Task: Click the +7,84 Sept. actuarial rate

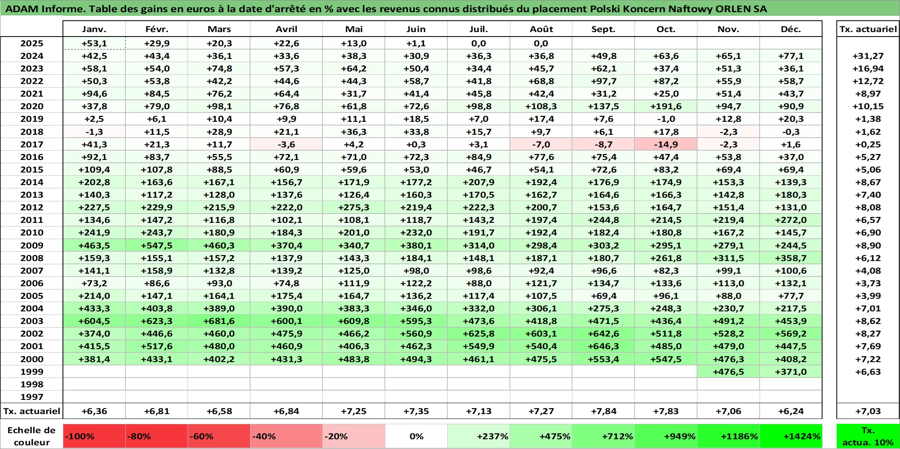Action: (x=603, y=411)
